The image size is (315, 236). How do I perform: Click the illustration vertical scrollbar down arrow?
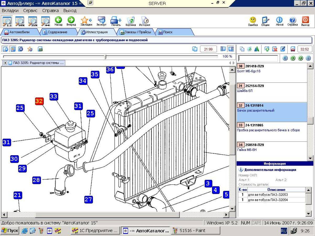(232, 209)
